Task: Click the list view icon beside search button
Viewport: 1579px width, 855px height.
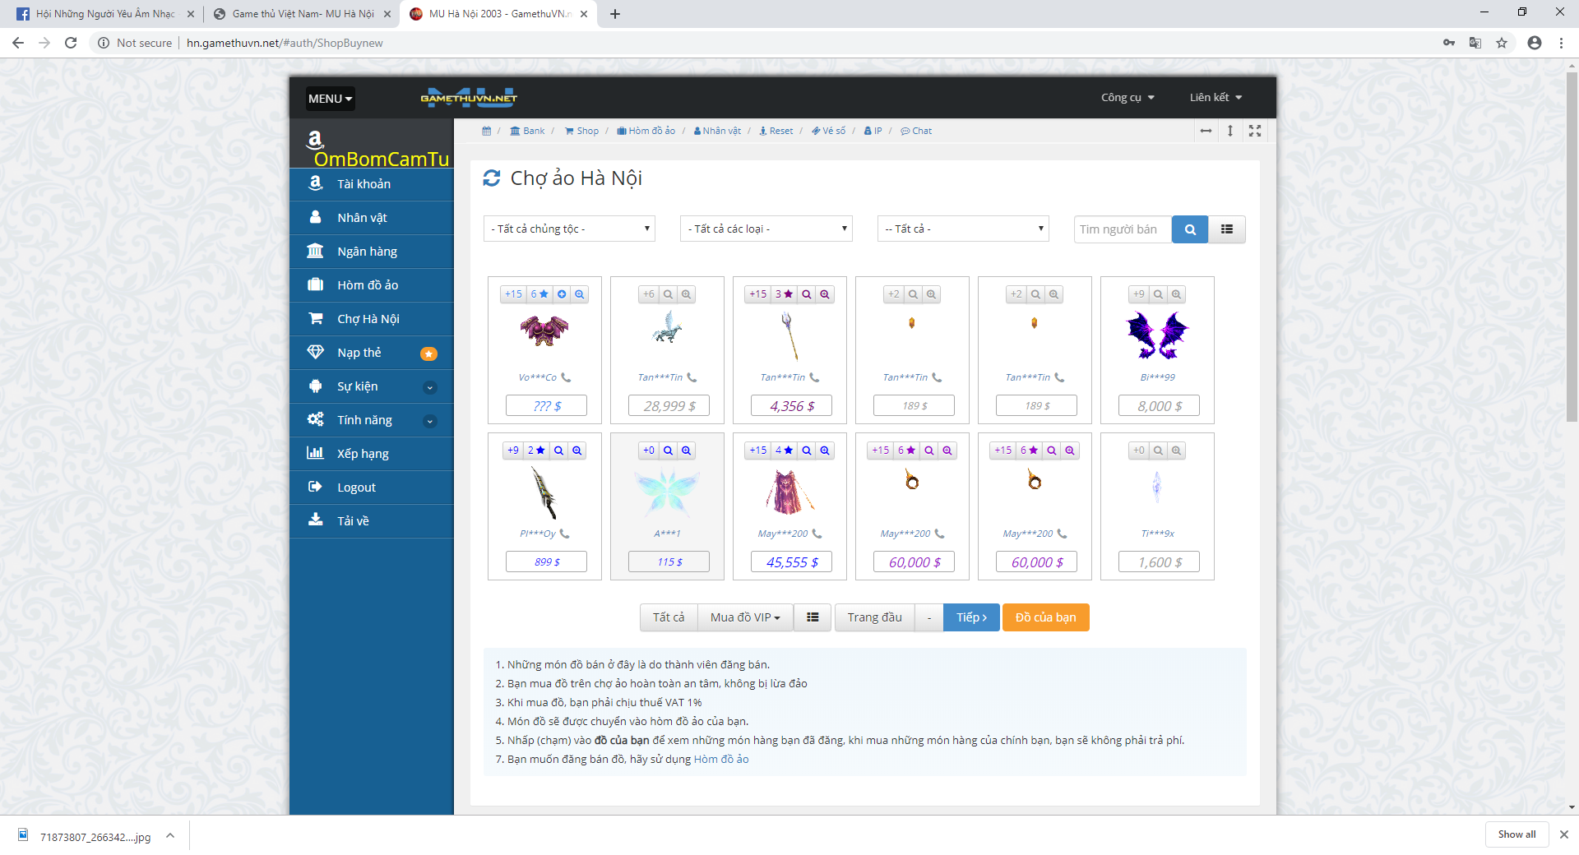Action: [x=1226, y=229]
